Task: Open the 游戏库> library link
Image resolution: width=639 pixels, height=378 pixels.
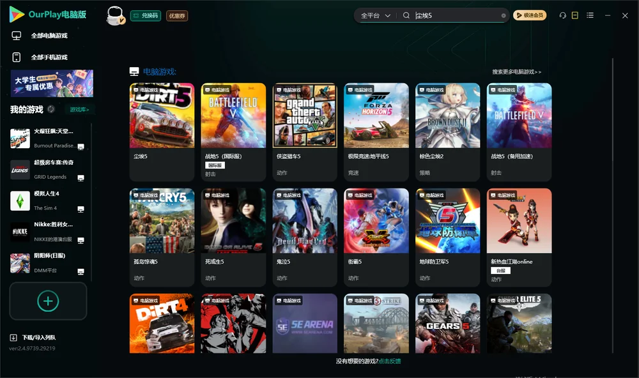Action: 79,109
